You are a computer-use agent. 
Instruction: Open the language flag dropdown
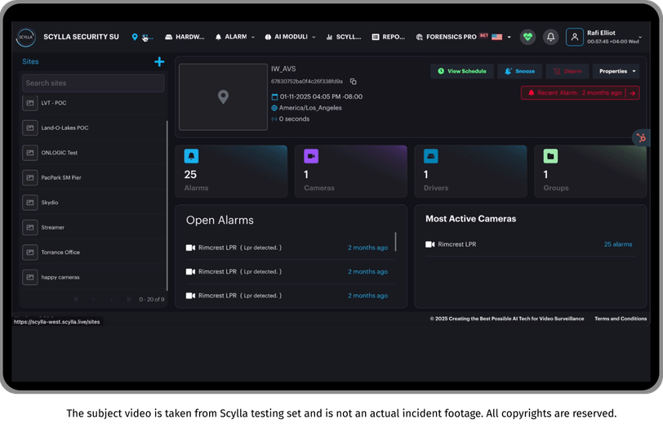501,38
